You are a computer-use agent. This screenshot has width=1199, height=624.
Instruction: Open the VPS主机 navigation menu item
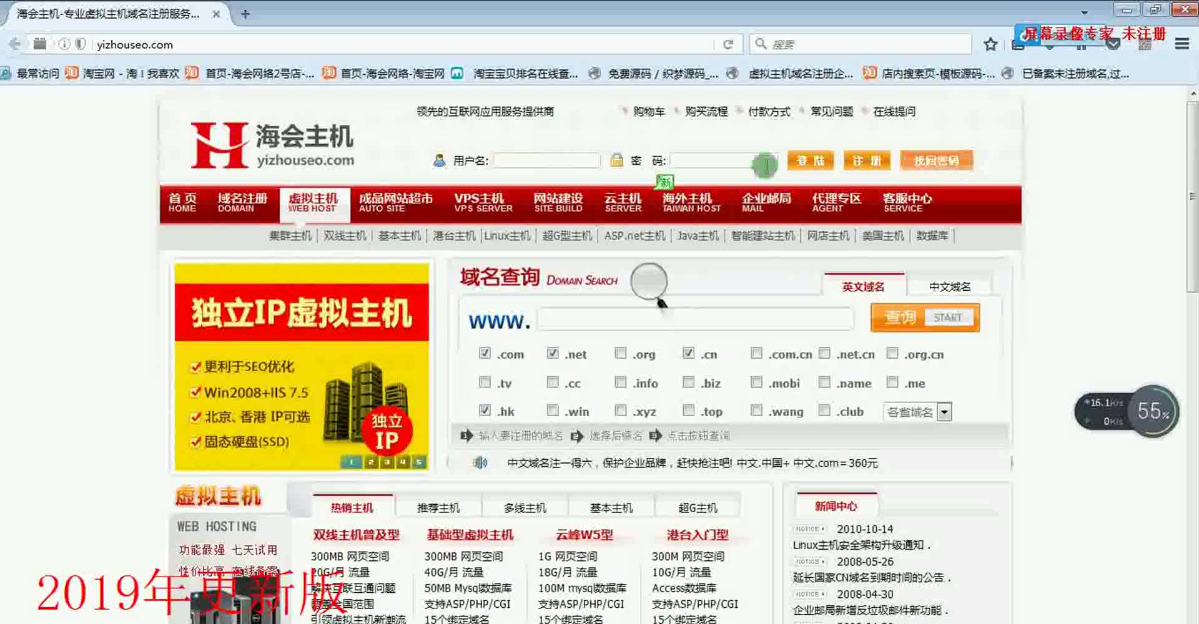[x=481, y=203]
